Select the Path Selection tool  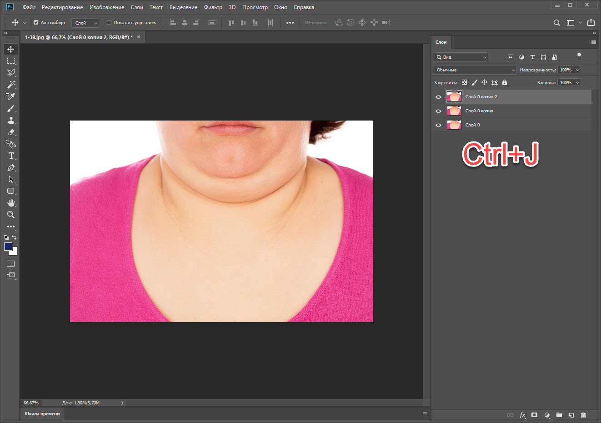[11, 179]
